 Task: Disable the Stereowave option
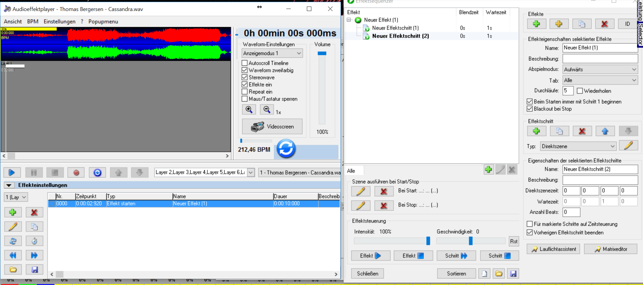coord(244,77)
